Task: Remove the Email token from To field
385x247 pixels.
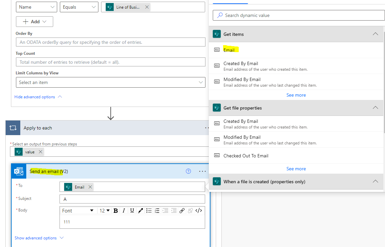Action: 90,187
